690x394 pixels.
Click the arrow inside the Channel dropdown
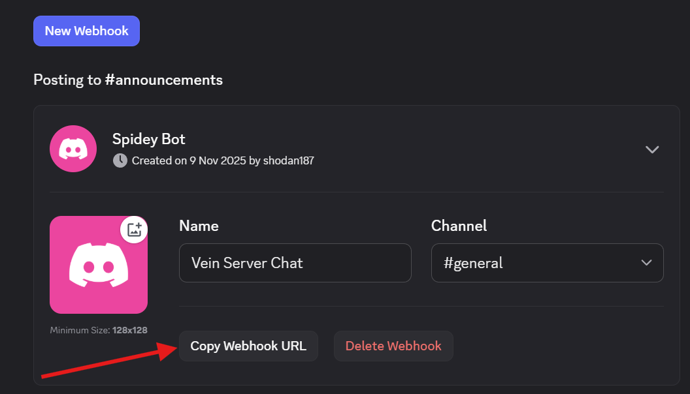646,263
